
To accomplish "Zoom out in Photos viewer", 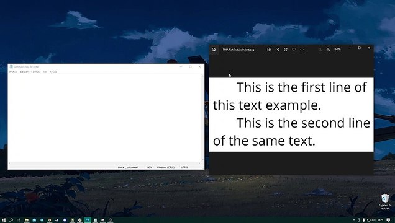I will (320, 50).
